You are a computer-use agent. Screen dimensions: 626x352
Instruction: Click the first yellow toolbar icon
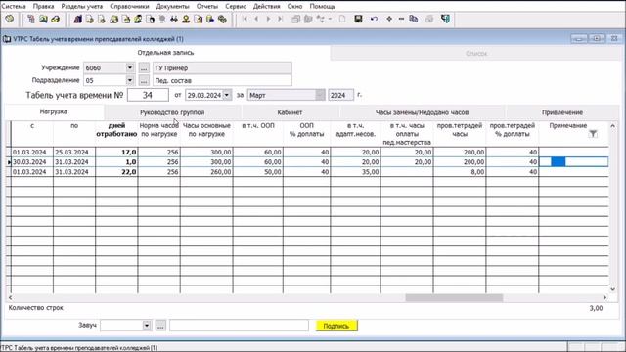(9, 19)
